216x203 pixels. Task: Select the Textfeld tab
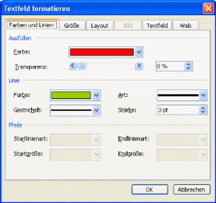pyautogui.click(x=157, y=25)
